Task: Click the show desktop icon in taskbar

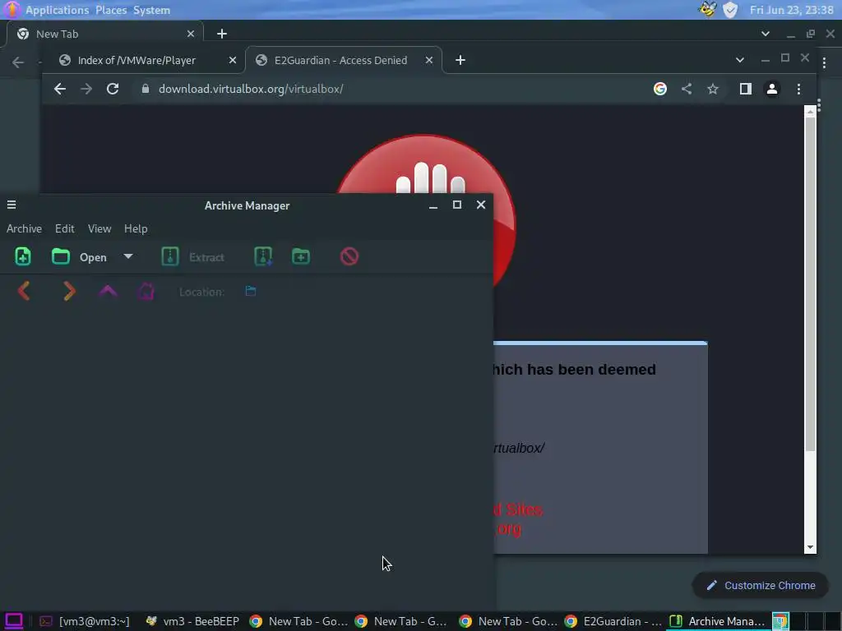Action: click(x=14, y=621)
